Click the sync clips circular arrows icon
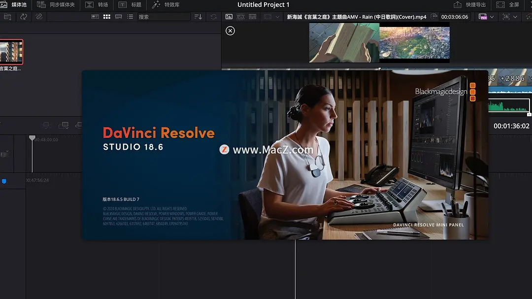This screenshot has width=532, height=299. (24, 17)
